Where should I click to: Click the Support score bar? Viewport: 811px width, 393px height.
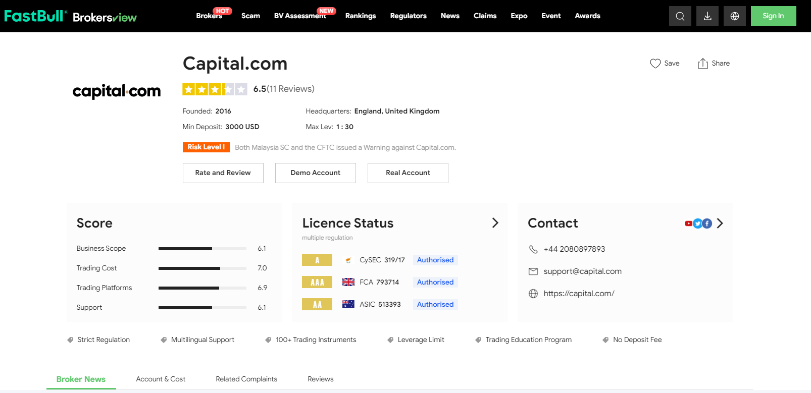coord(202,308)
